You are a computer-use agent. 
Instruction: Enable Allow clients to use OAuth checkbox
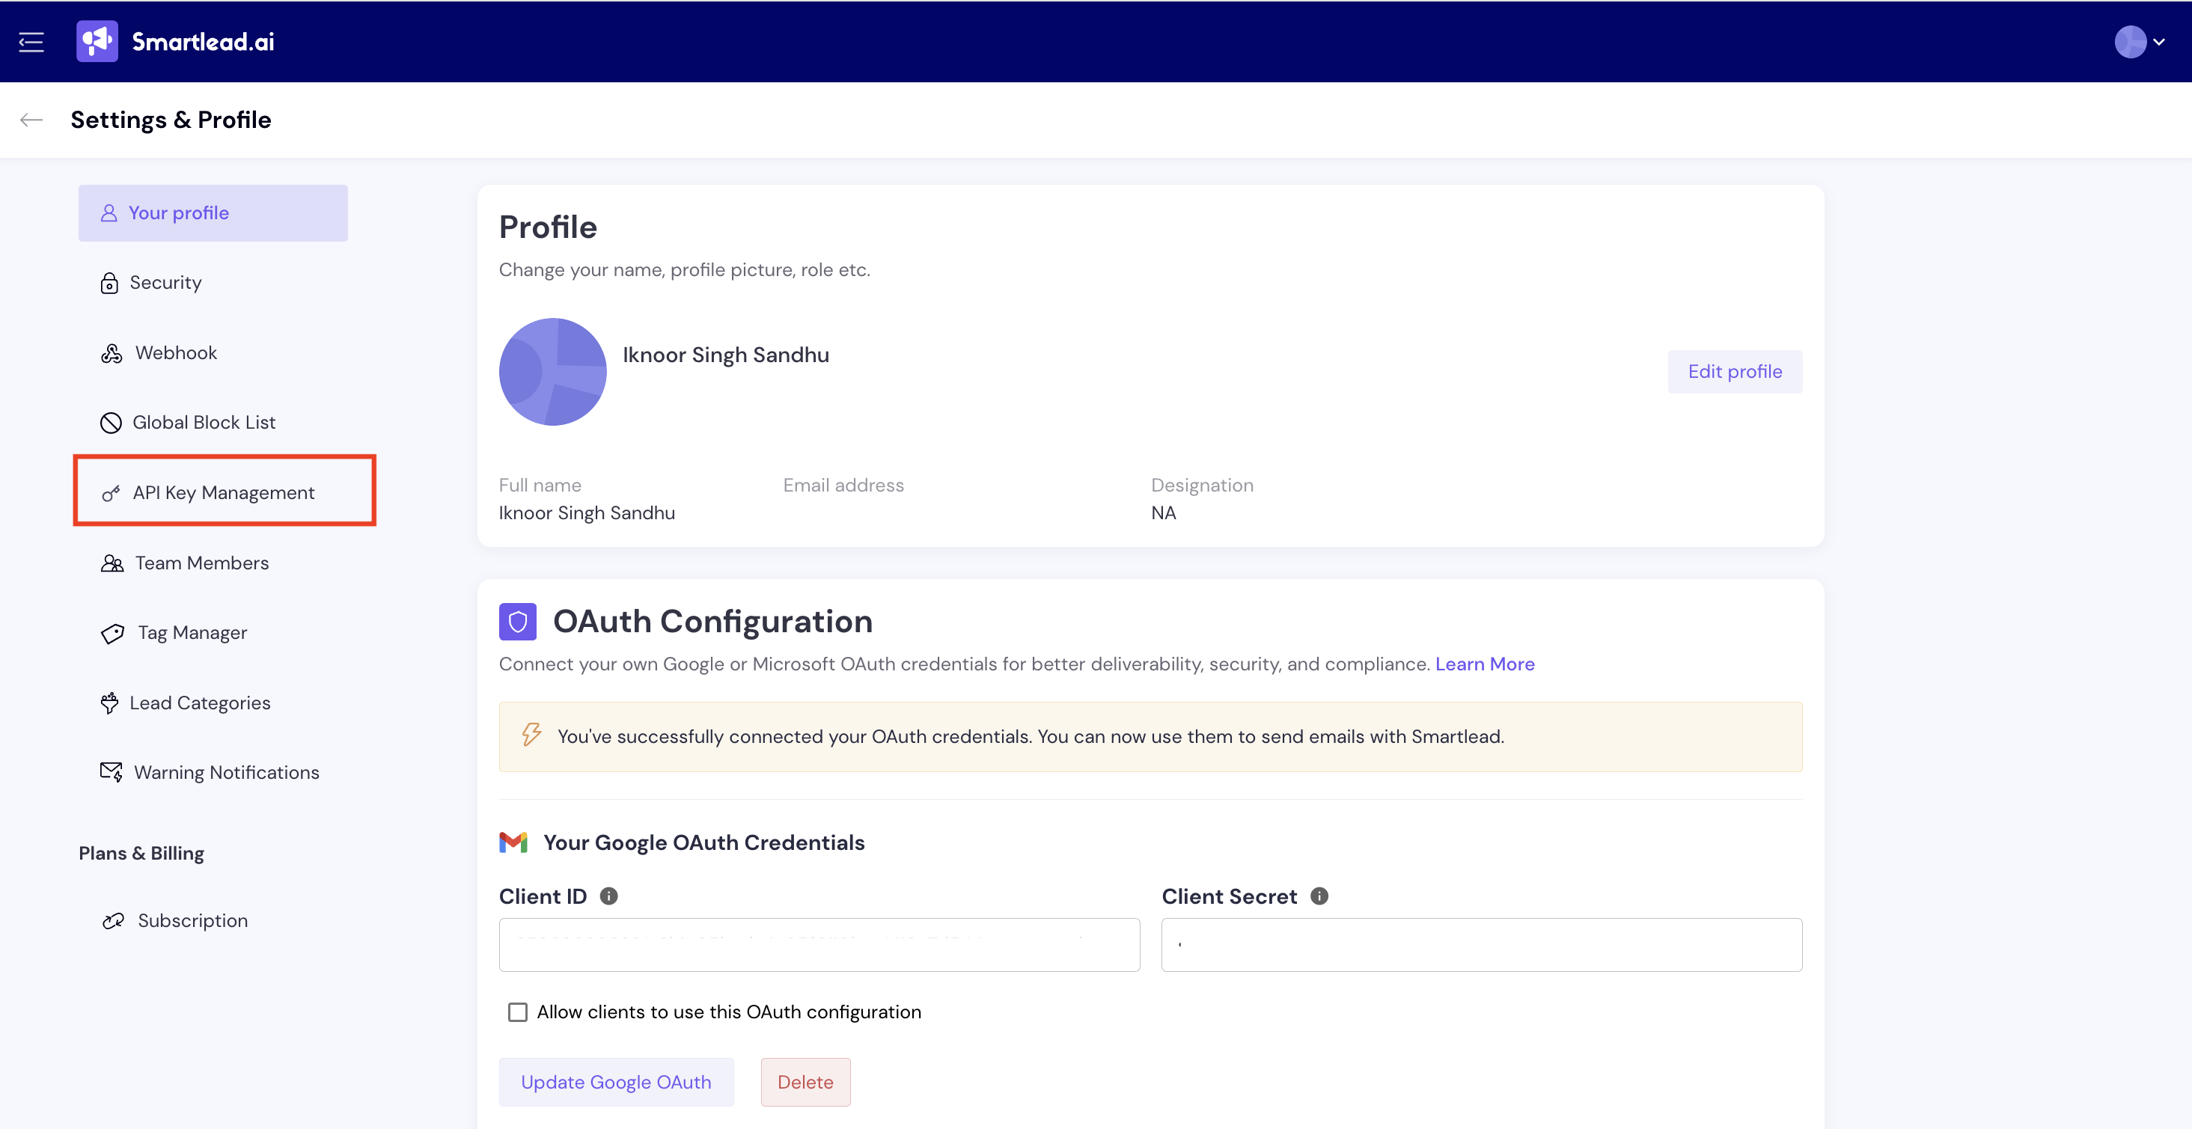click(x=517, y=1012)
